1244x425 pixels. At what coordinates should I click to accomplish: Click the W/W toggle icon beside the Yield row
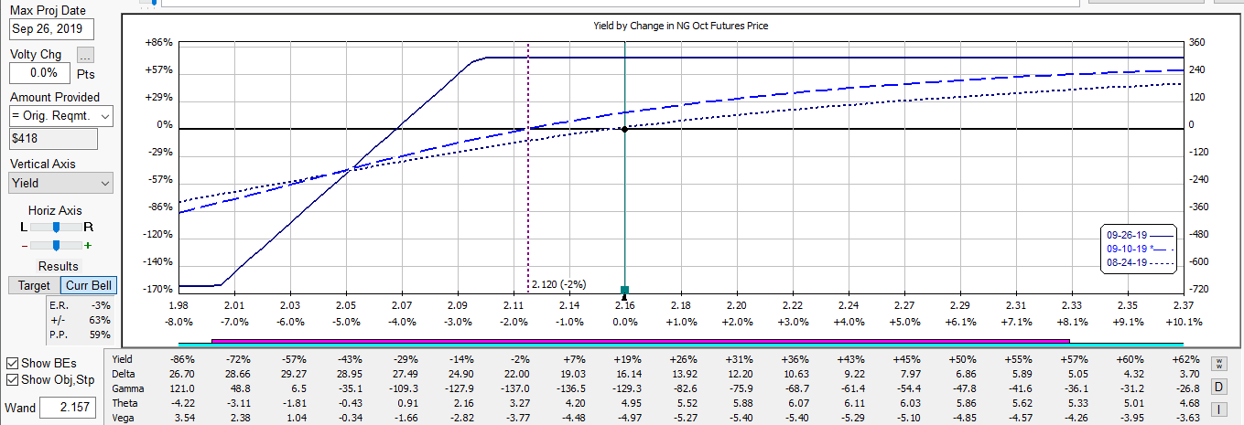(x=1218, y=364)
